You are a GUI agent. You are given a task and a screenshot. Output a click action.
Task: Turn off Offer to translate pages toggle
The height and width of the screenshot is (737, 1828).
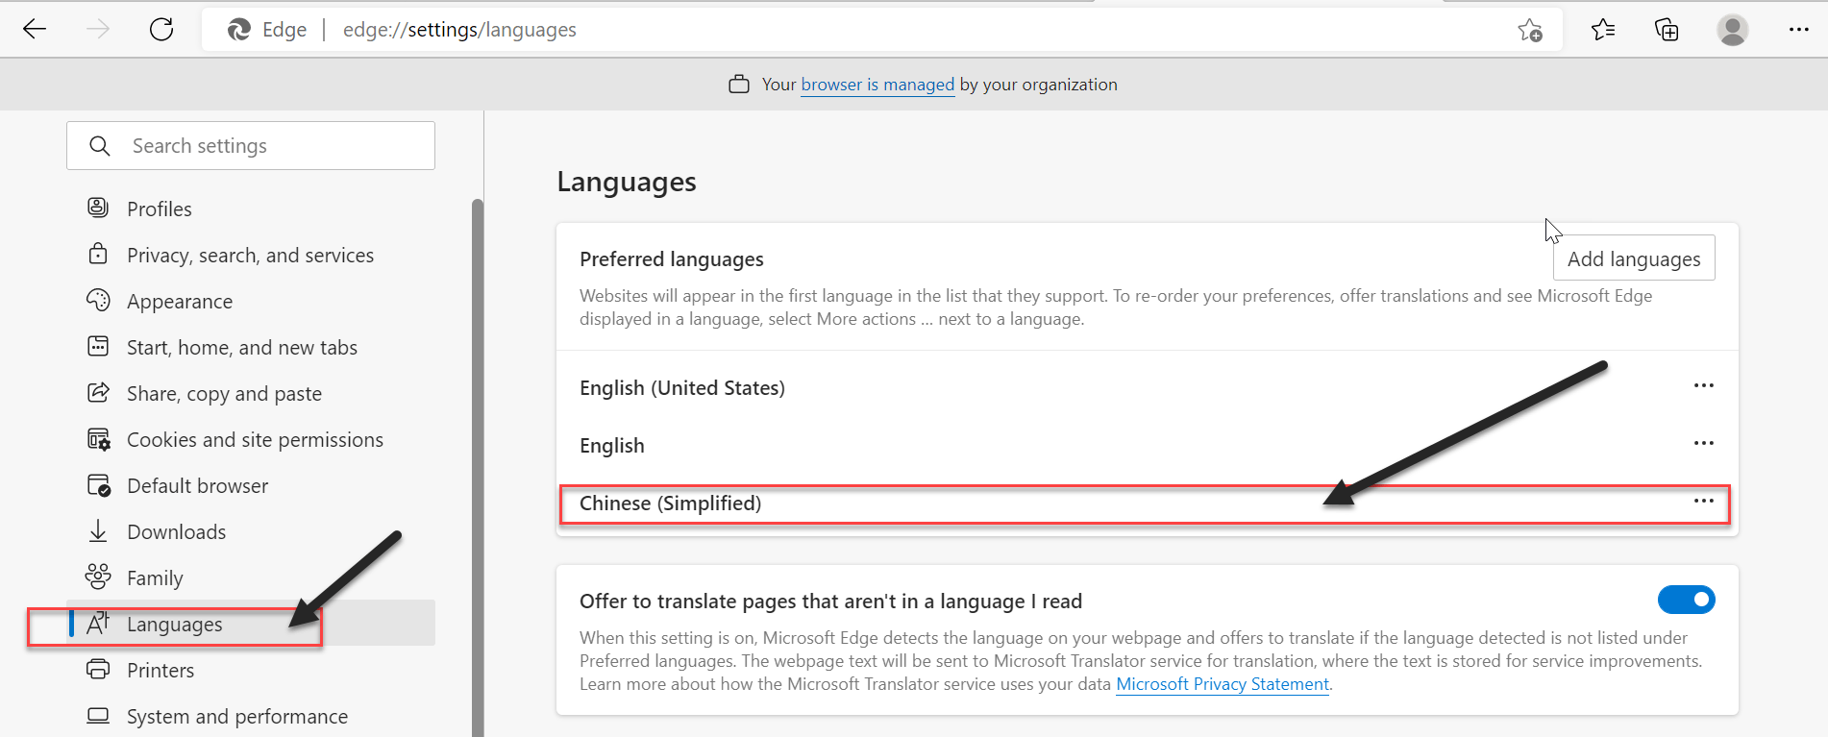(1686, 600)
